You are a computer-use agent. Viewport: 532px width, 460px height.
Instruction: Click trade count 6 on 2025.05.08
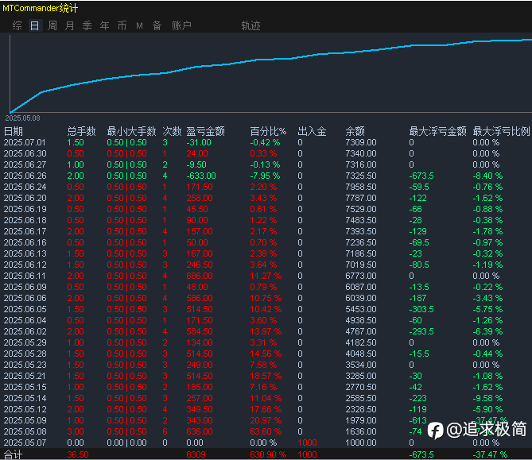coord(165,431)
